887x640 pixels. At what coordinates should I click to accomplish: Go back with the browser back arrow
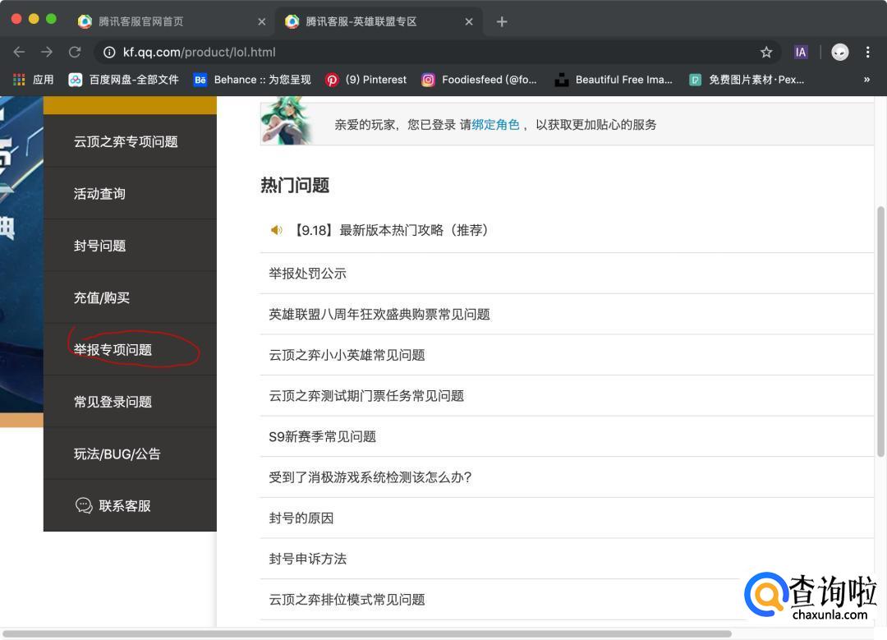(x=19, y=52)
